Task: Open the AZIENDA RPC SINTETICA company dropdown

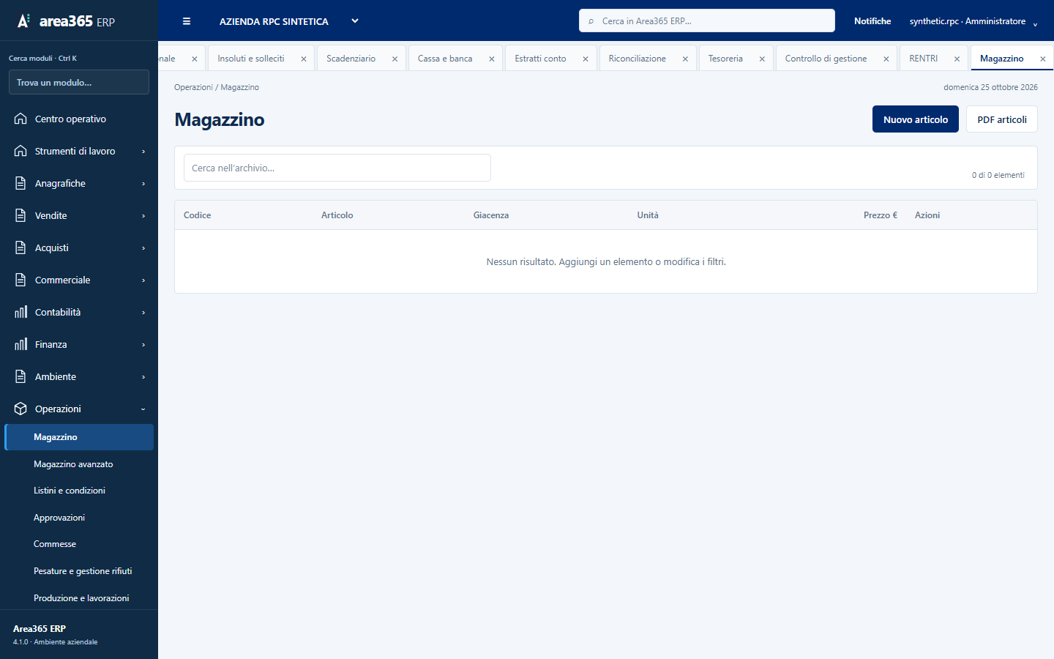Action: pos(290,21)
